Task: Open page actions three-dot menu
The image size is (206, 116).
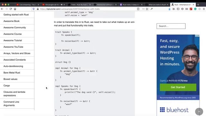Action: coord(143,9)
